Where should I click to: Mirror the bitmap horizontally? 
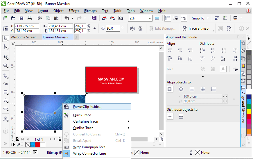pyautogui.click(x=132, y=28)
